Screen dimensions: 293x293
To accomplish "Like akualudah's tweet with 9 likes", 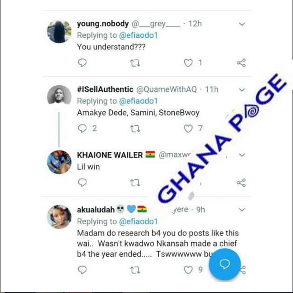I will coord(188,270).
